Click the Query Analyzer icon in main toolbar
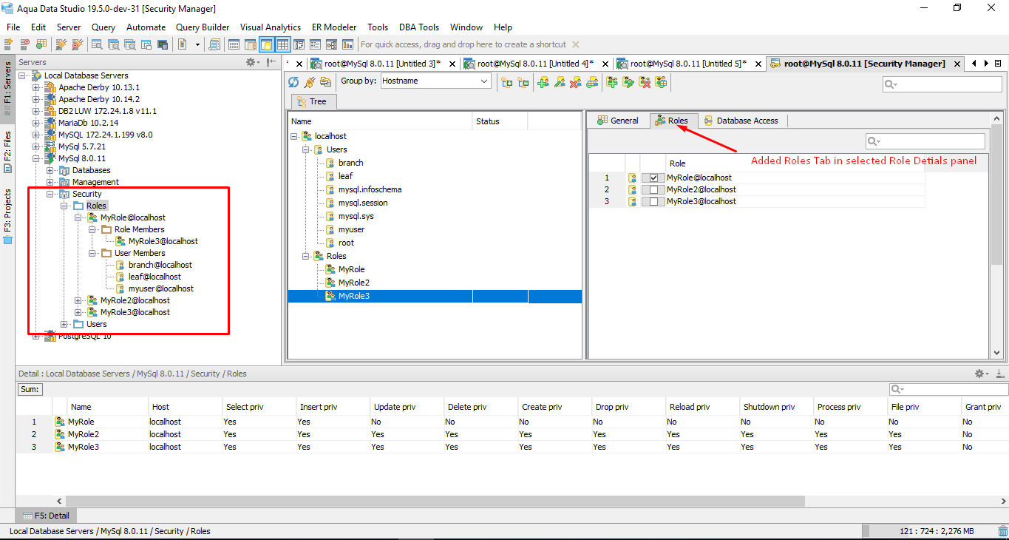1009x540 pixels. pyautogui.click(x=98, y=44)
